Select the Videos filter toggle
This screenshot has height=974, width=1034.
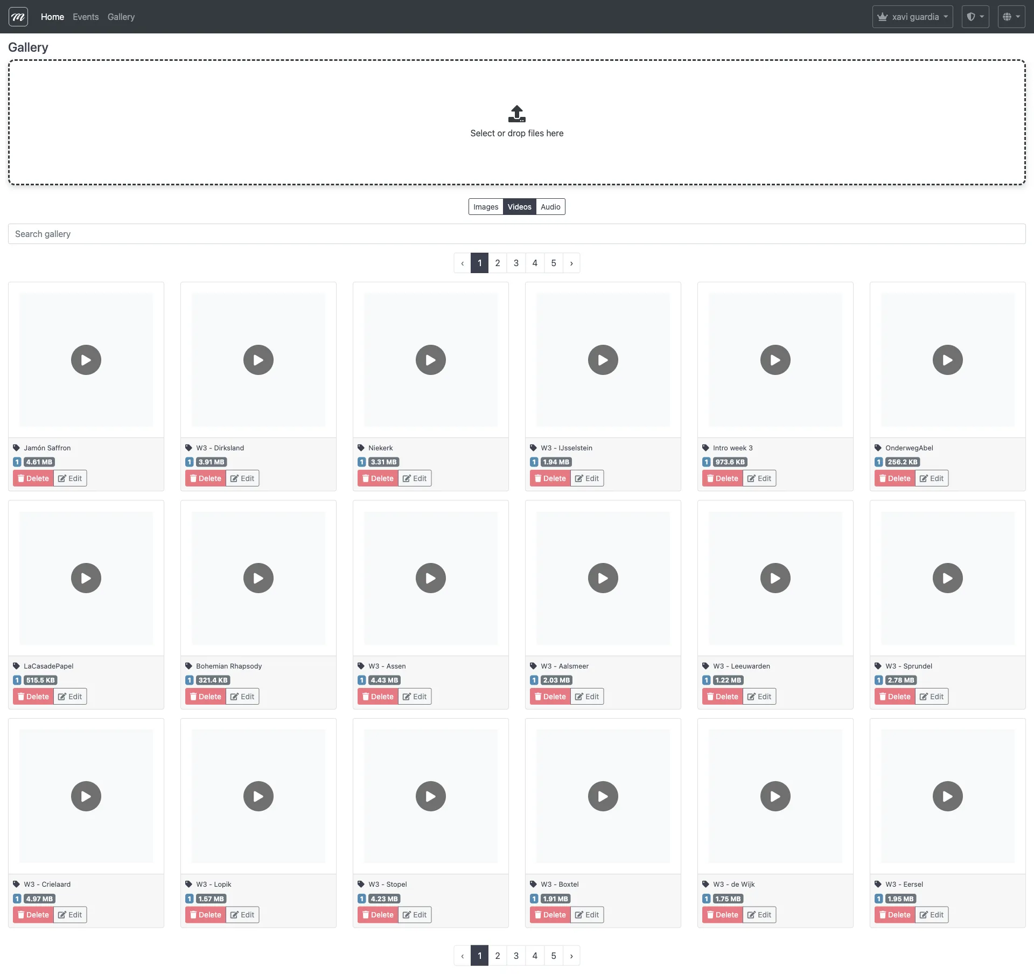tap(519, 207)
